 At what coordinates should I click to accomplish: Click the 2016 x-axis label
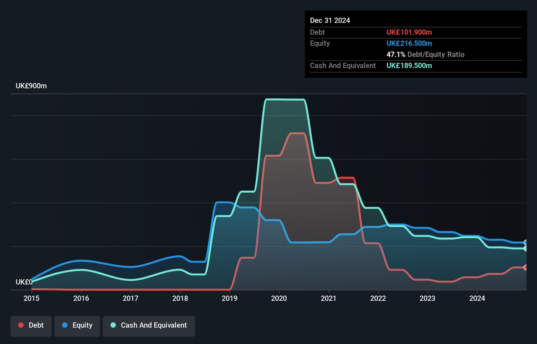click(81, 299)
